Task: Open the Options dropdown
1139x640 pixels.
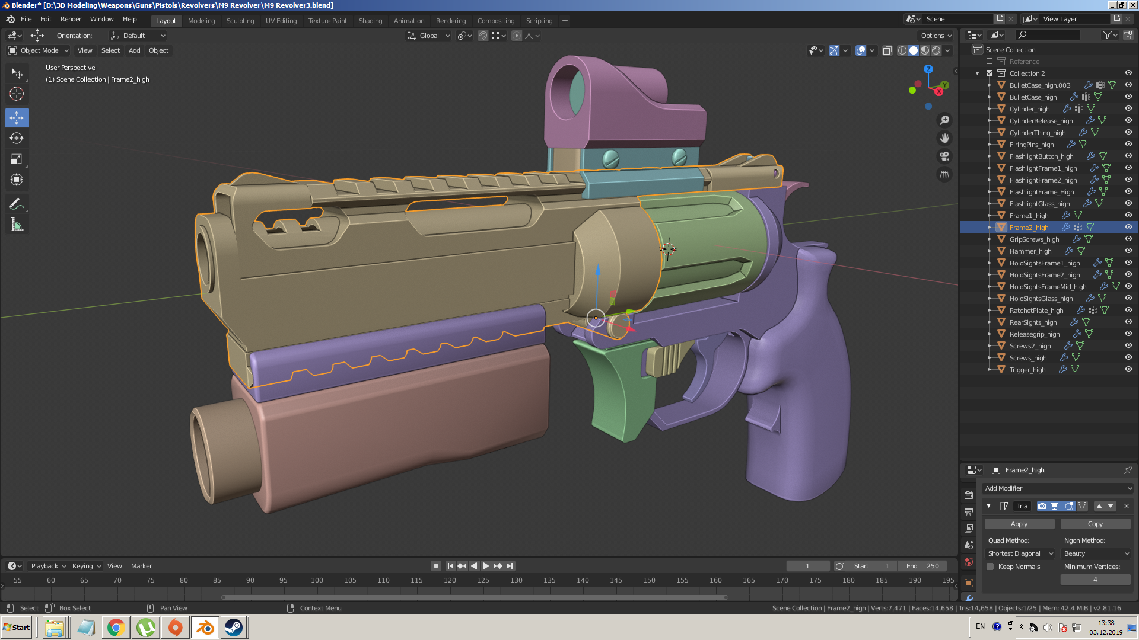Action: coord(936,36)
